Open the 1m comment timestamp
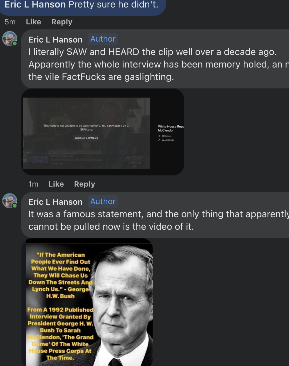 33,184
